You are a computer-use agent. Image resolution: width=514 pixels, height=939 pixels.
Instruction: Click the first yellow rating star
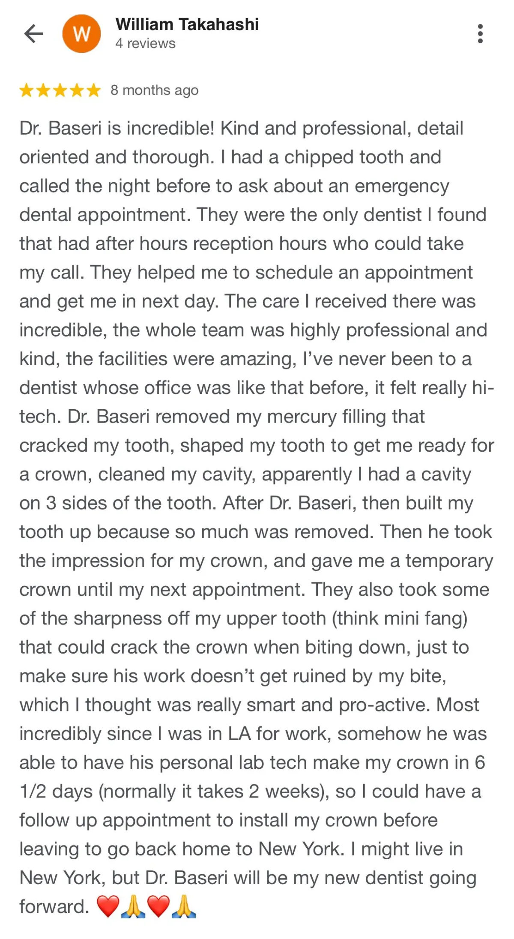(27, 90)
